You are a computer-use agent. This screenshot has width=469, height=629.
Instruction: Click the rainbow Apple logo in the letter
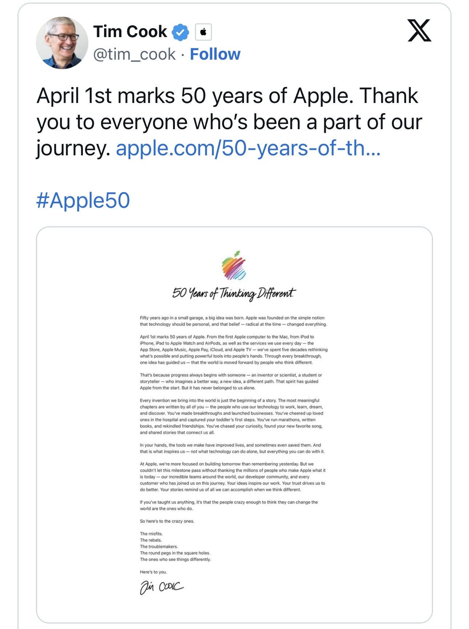click(x=234, y=266)
